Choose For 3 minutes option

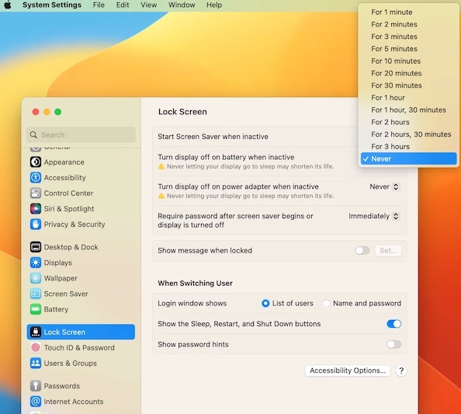[x=409, y=37]
